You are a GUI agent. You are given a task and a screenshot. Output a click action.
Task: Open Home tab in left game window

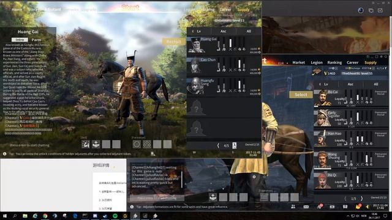tap(17, 10)
